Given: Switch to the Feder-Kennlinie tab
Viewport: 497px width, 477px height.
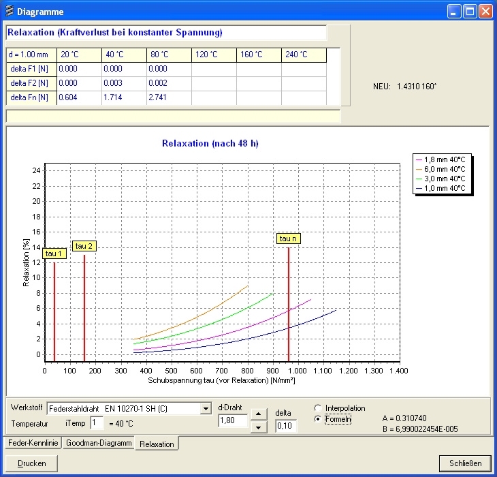Looking at the screenshot, I should click(33, 443).
